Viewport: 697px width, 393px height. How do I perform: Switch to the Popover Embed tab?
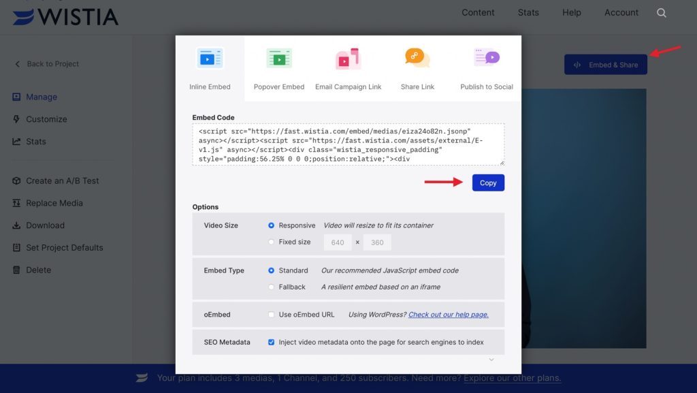click(x=279, y=69)
